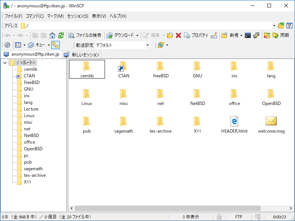This screenshot has height=221, width=295.
Task: Click the green refresh icon
Action: click(61, 35)
